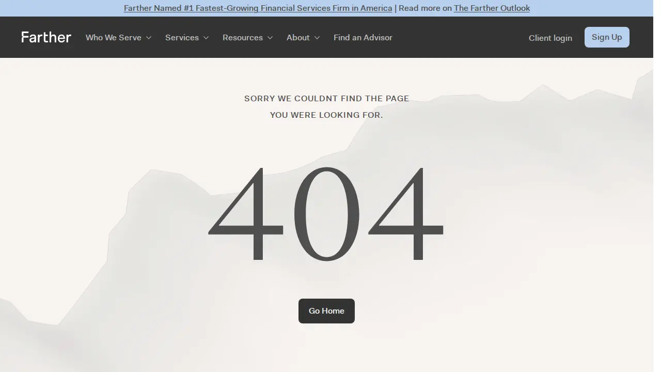This screenshot has height=372, width=661.
Task: Open the Client login link
Action: tap(550, 38)
